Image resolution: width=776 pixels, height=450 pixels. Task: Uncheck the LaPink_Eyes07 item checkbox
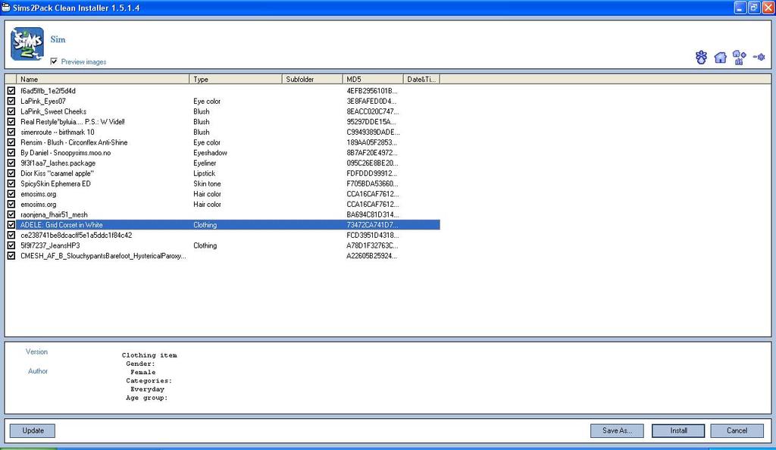click(11, 102)
